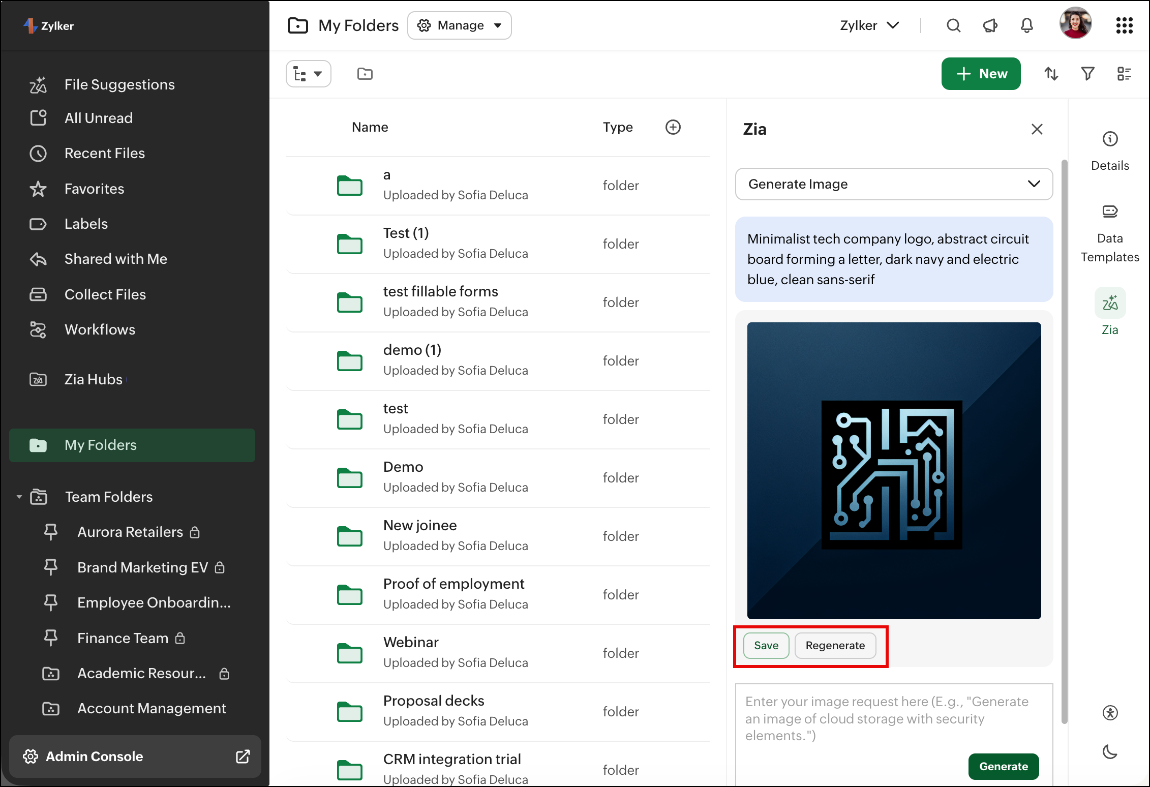The height and width of the screenshot is (787, 1150).
Task: Open the sort options icon
Action: click(x=1051, y=74)
